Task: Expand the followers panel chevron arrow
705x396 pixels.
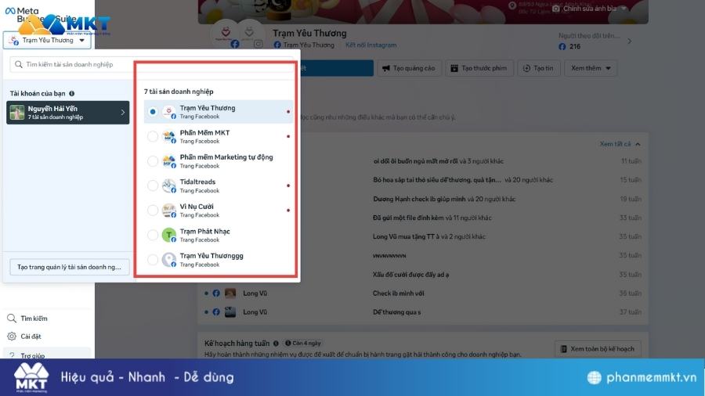Action: (630, 41)
